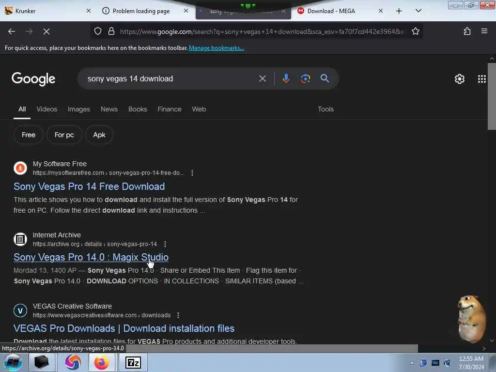Image resolution: width=496 pixels, height=372 pixels.
Task: Open the three-dot menu for archive.org result
Action: pyautogui.click(x=165, y=244)
